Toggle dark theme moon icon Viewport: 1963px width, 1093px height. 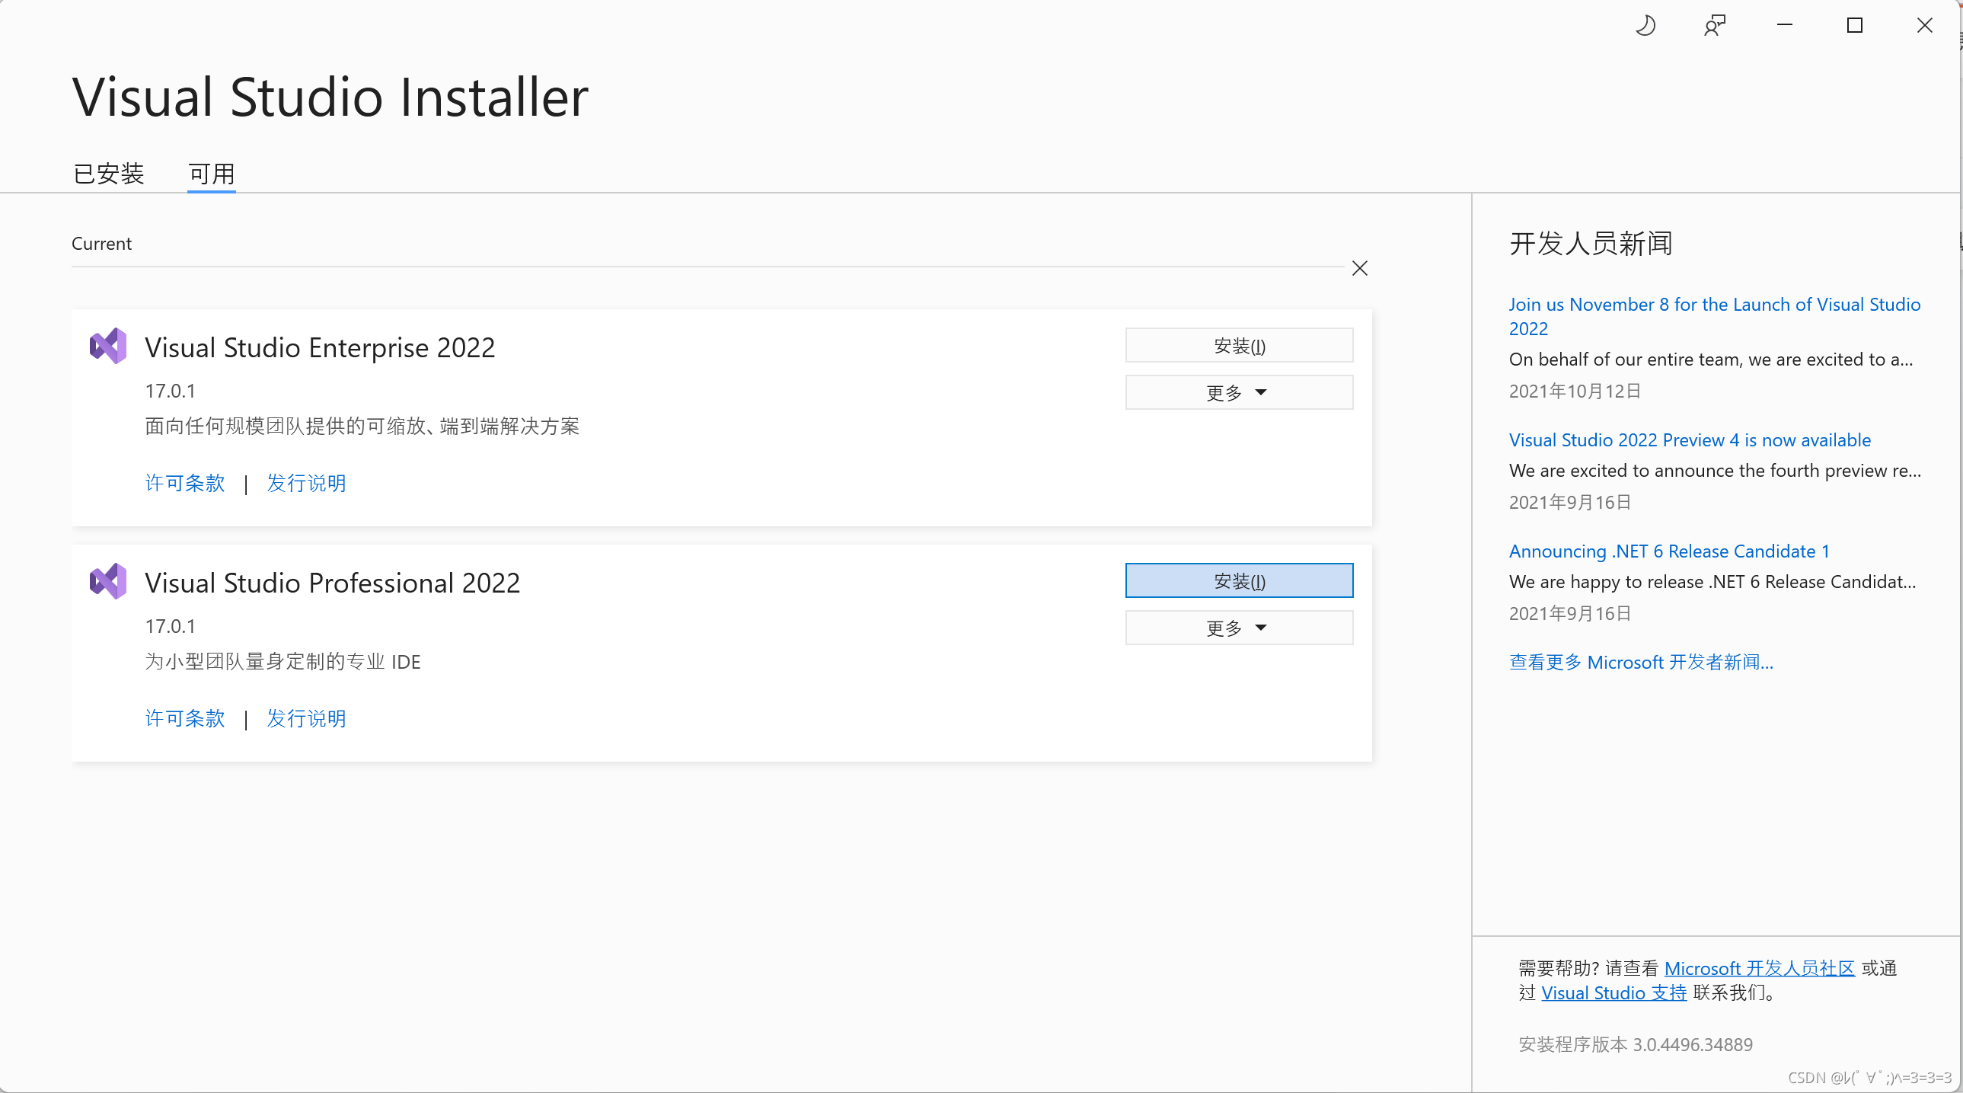[x=1645, y=26]
